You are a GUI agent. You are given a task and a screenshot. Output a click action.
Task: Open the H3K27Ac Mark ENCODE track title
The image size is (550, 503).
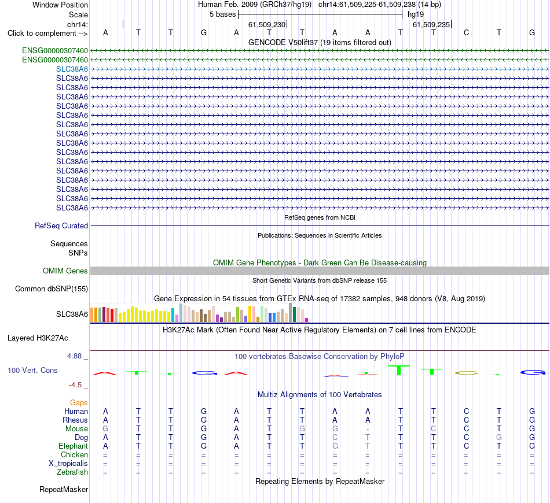pyautogui.click(x=320, y=330)
